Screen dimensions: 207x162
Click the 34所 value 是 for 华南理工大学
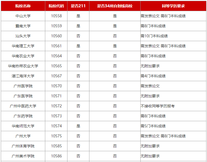coord(115,46)
